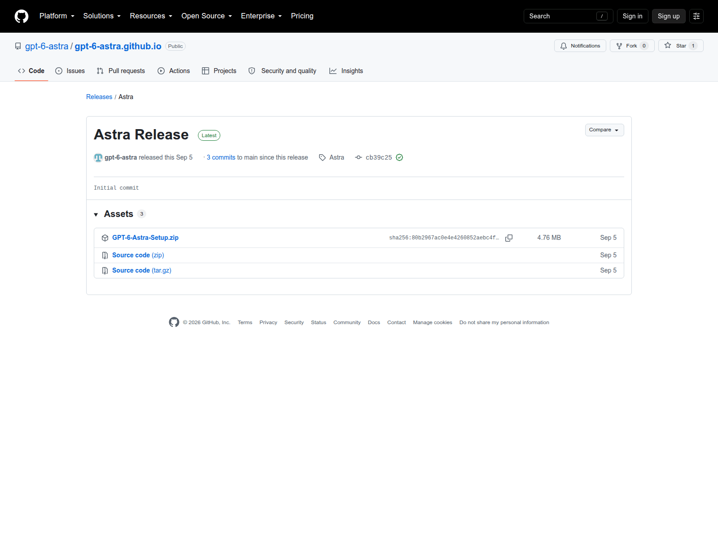Open the footer Docs link
Image resolution: width=718 pixels, height=538 pixels.
(374, 323)
